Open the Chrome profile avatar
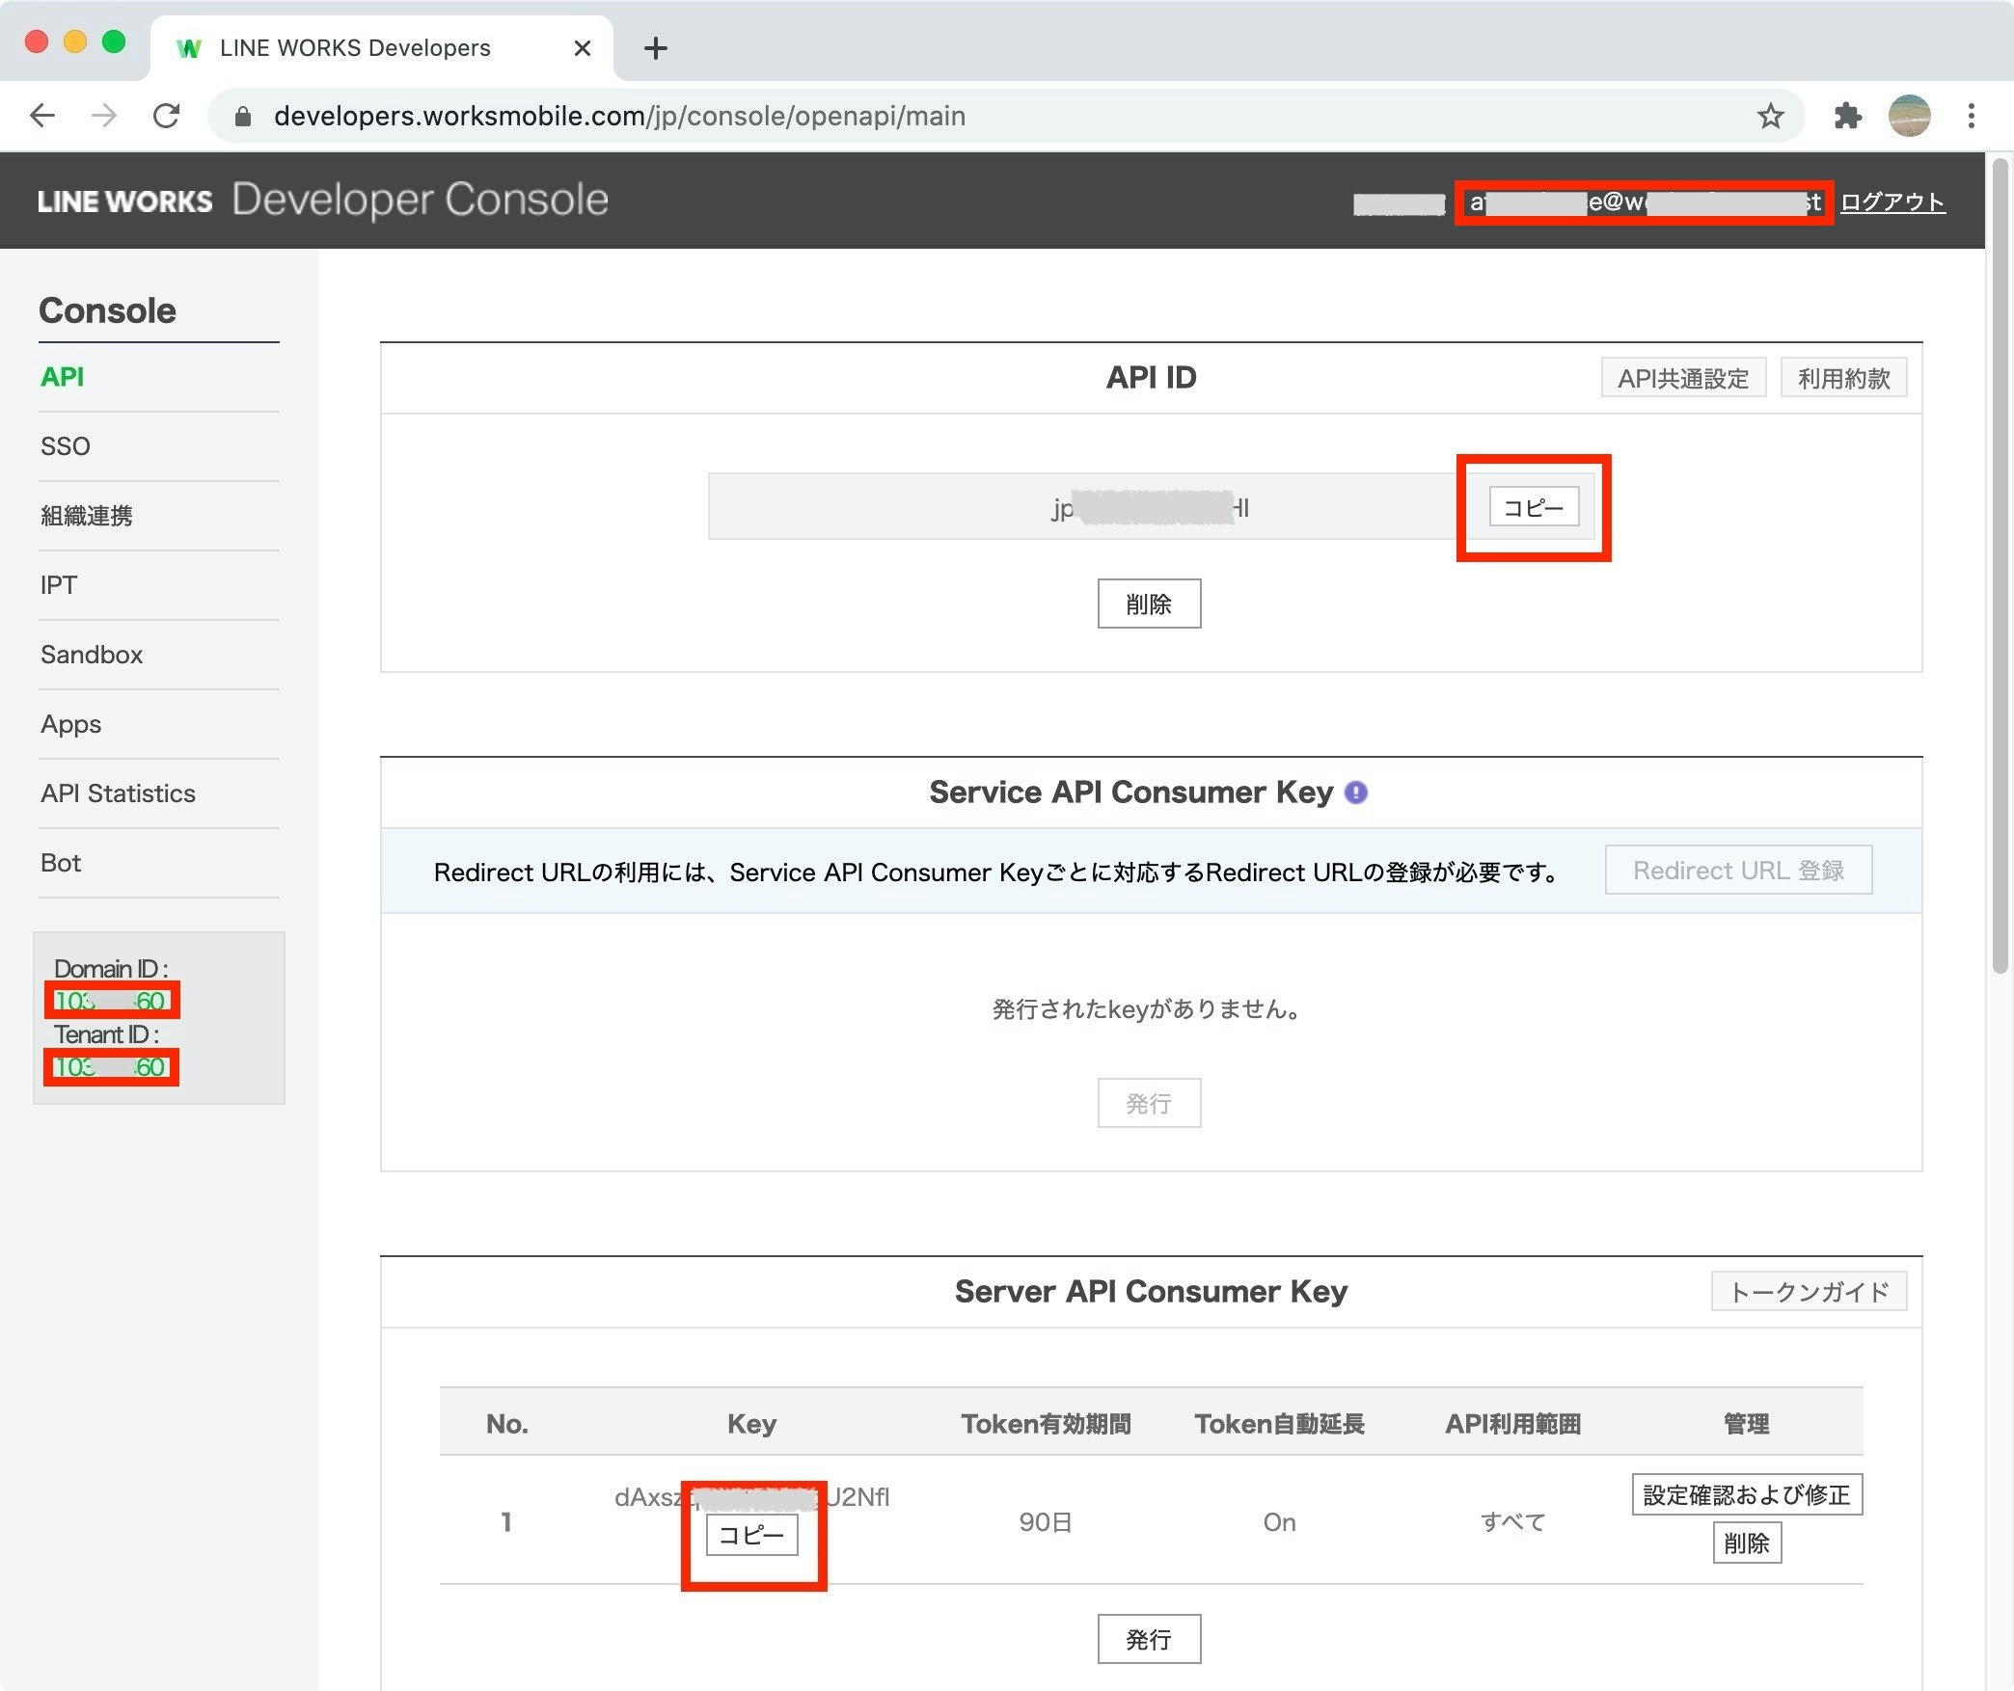 [x=1909, y=116]
